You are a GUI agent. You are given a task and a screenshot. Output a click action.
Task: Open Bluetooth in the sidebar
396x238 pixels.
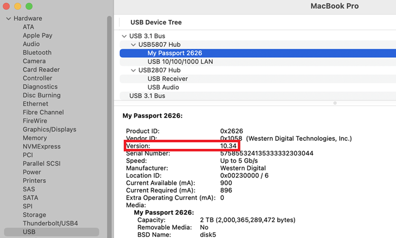(37, 53)
